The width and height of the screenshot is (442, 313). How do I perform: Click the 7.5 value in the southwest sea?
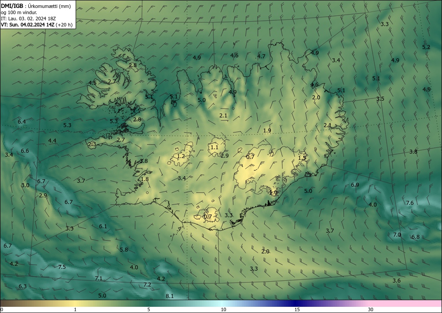pos(62,267)
